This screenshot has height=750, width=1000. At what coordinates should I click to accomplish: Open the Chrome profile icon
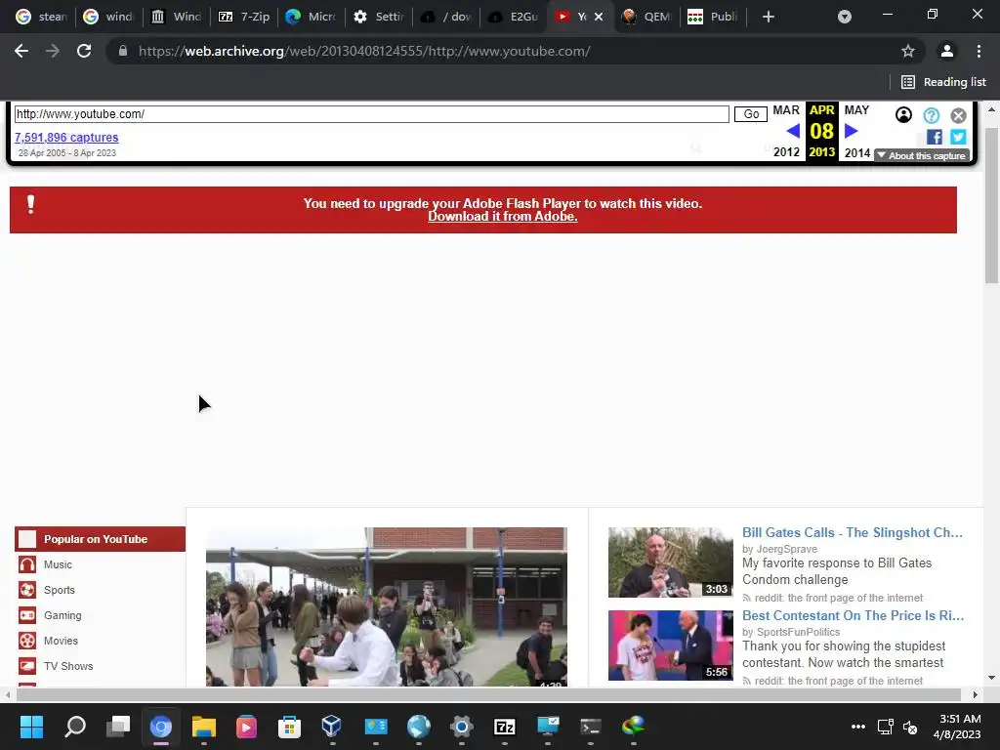[946, 51]
